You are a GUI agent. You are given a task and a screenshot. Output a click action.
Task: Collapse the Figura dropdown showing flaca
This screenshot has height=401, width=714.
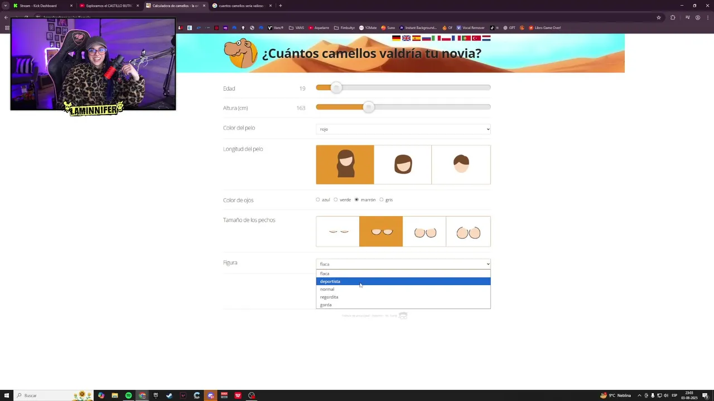click(403, 264)
